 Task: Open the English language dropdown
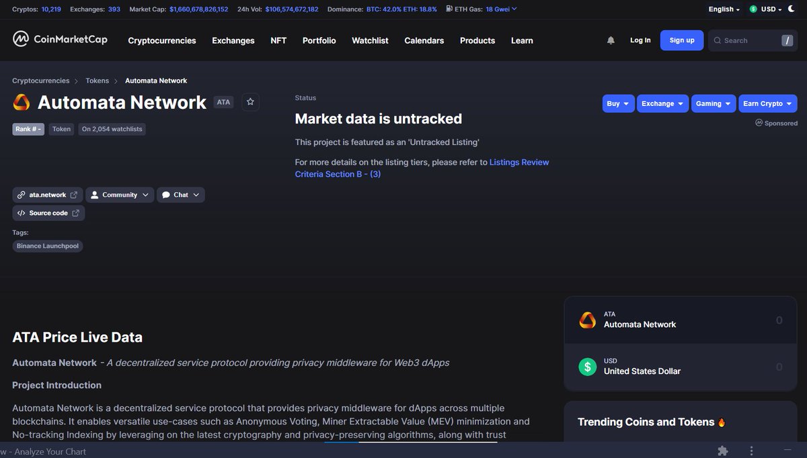pyautogui.click(x=724, y=9)
